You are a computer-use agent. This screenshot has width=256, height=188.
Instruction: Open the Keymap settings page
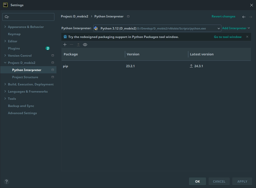pos(14,34)
